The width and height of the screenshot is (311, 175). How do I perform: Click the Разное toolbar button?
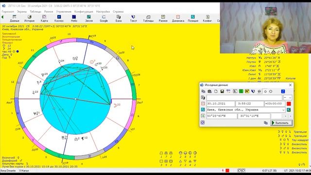click(163, 18)
